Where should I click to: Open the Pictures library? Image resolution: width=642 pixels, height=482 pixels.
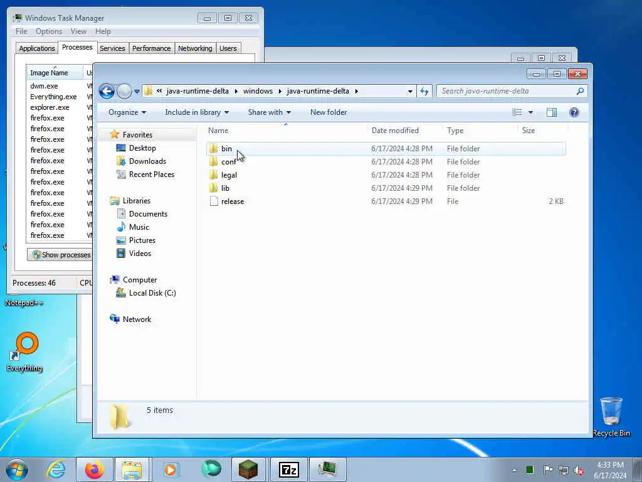pos(142,240)
